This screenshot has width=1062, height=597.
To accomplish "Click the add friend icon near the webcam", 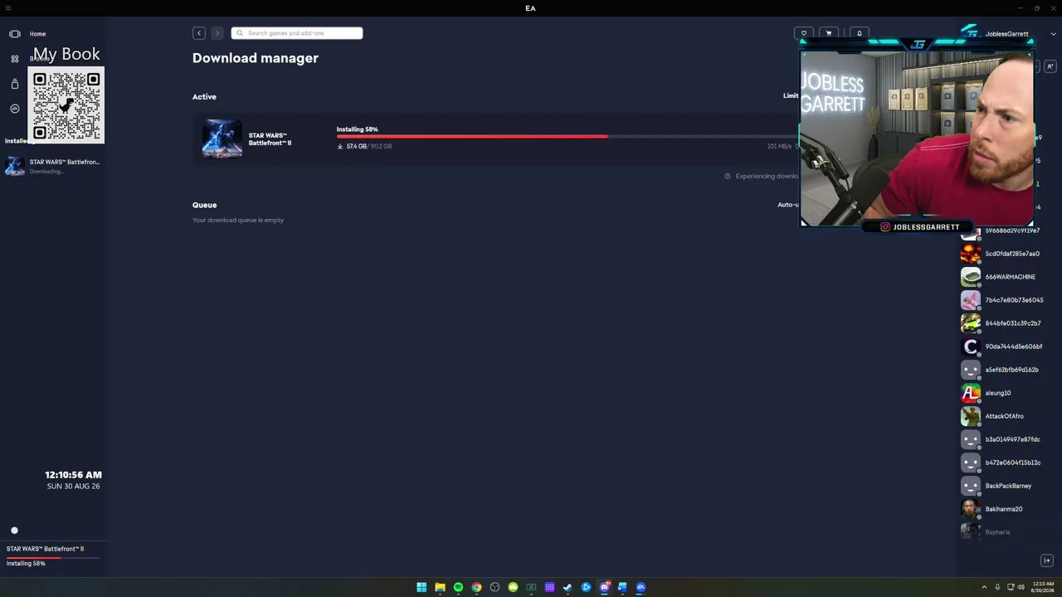I will tap(1050, 66).
